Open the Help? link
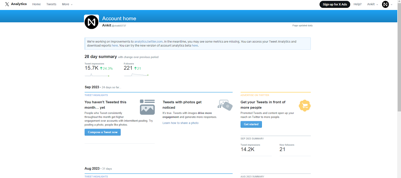401x178 pixels. click(x=357, y=4)
